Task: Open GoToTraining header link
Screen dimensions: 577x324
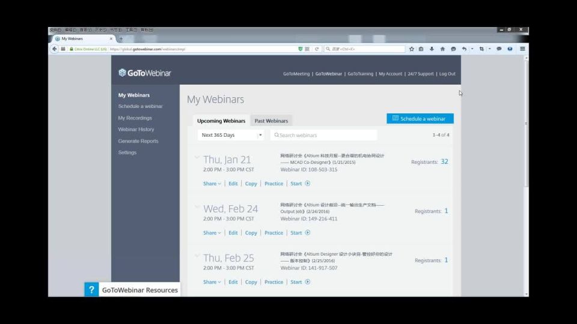Action: (x=360, y=74)
